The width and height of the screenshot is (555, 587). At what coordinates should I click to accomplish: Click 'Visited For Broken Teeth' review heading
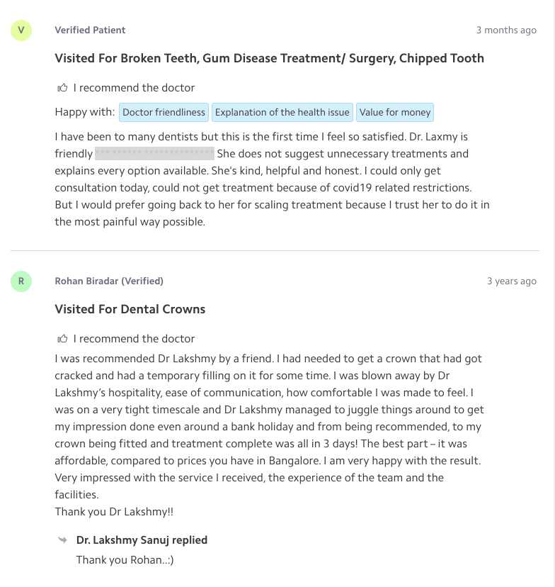click(x=269, y=58)
